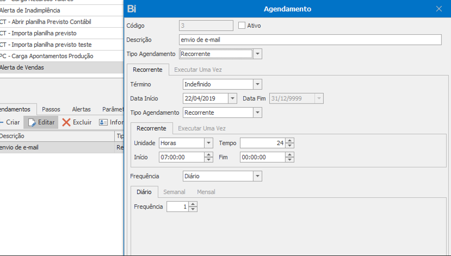Viewport: 451px width, 256px height.
Task: Increase the daily Frequência spinner value
Action: (193, 204)
